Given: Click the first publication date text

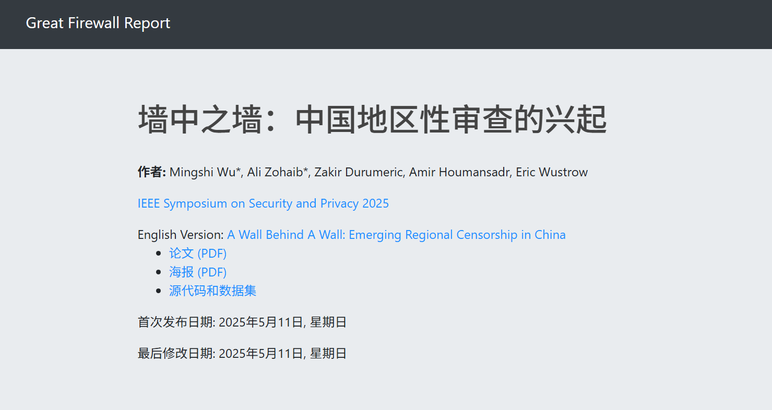Looking at the screenshot, I should (242, 322).
